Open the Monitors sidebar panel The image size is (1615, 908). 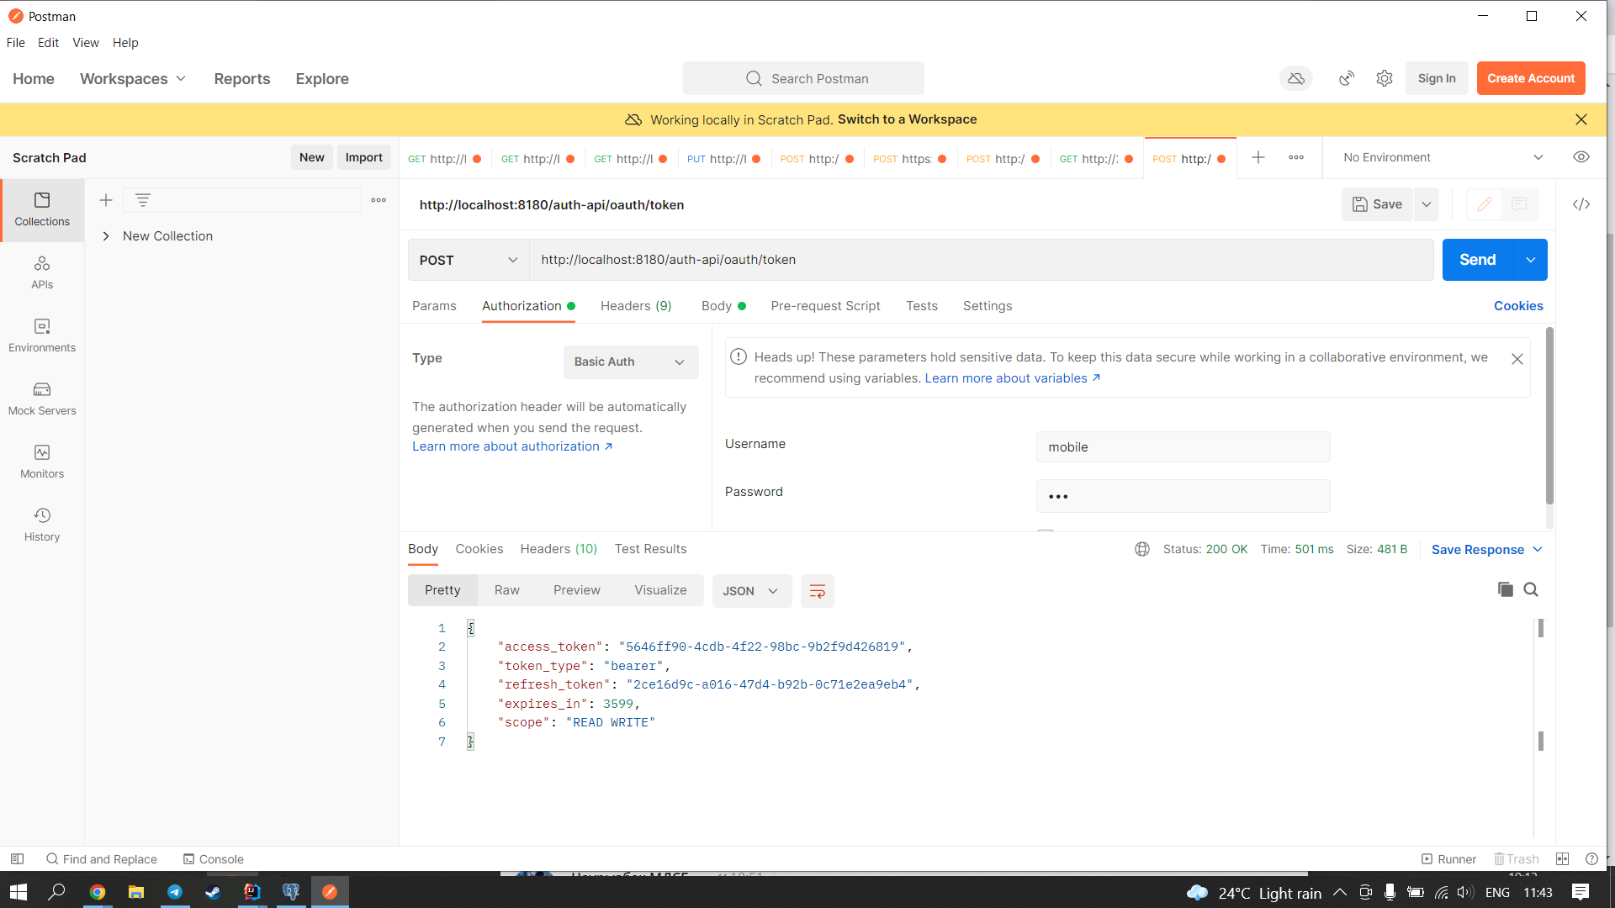pos(42,461)
